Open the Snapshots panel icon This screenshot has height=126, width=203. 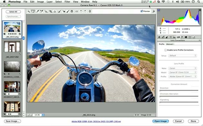pos(193,37)
